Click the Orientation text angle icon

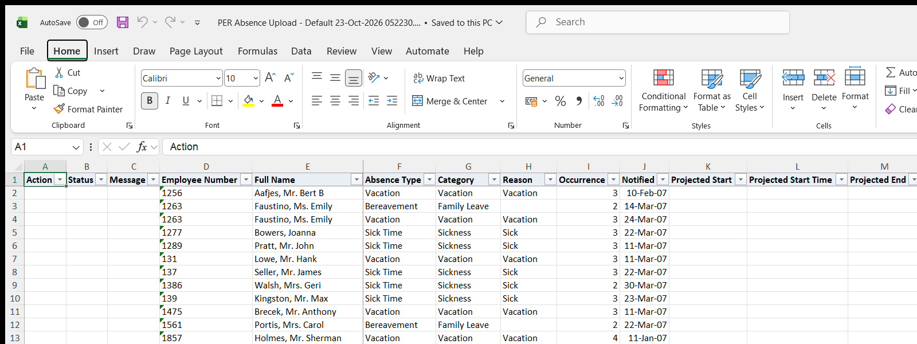coord(374,77)
